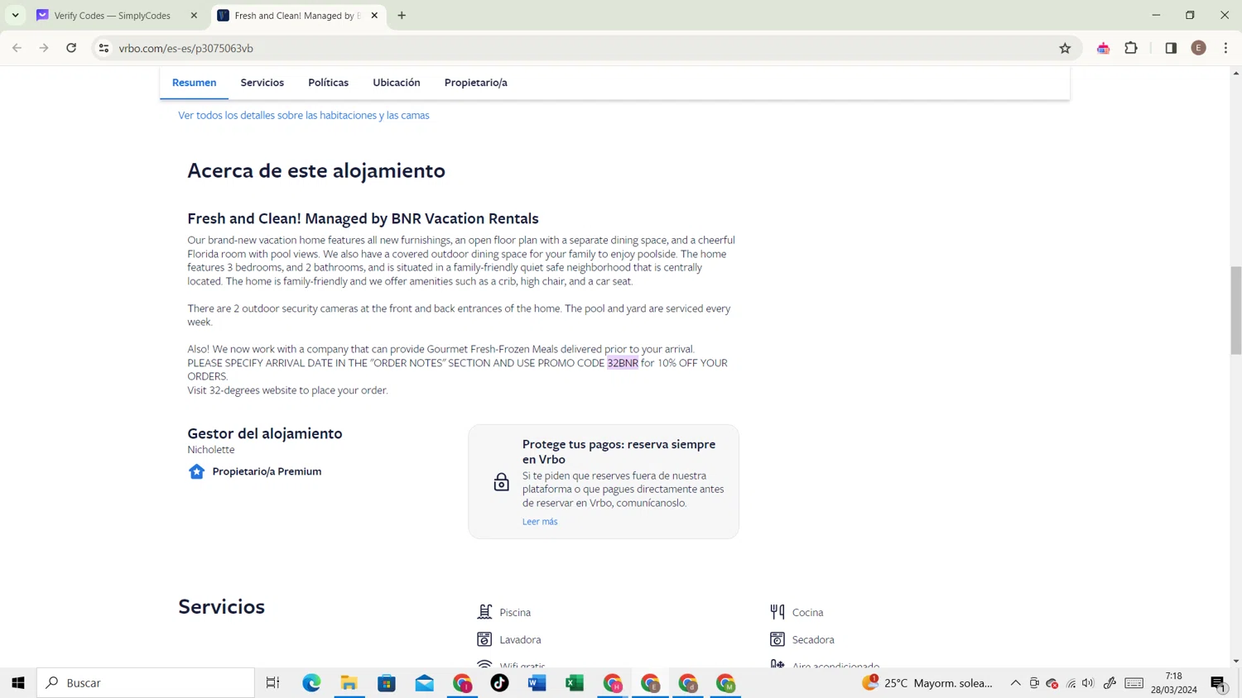Open the touch keyboard icon in the tray
The width and height of the screenshot is (1242, 698).
pyautogui.click(x=1134, y=683)
